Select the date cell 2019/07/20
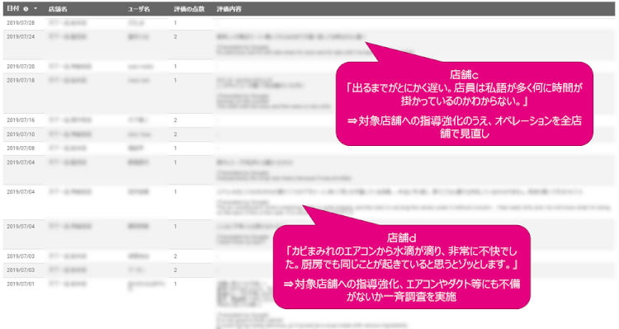This screenshot has height=329, width=619. tap(21, 66)
